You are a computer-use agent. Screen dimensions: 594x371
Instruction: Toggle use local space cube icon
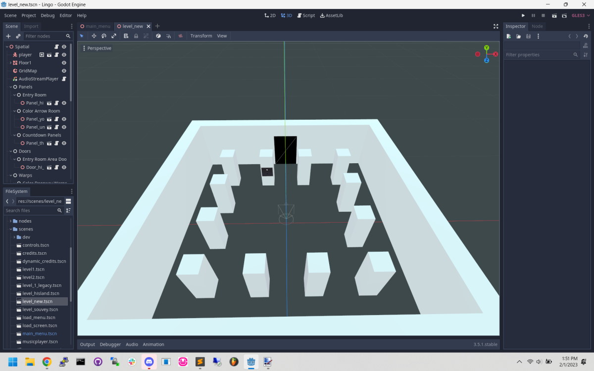click(158, 36)
